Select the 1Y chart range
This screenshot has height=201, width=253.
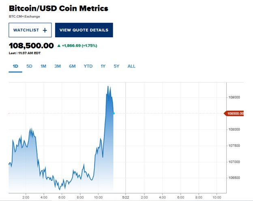[103, 66]
